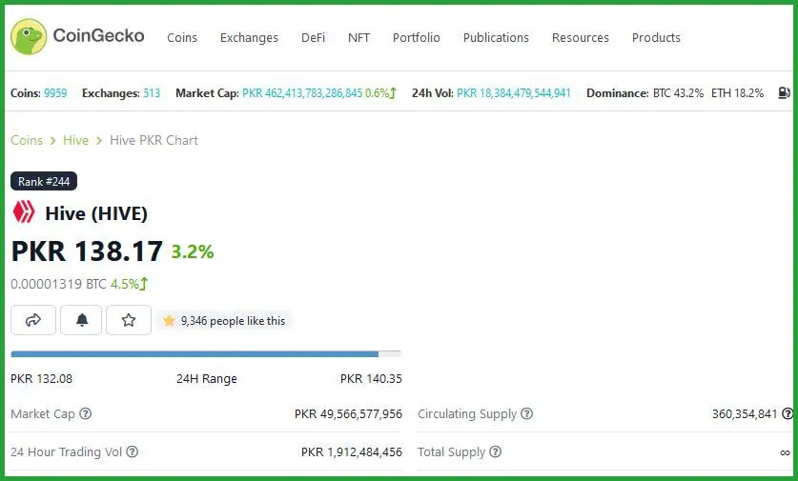Click the 24H Range progress bar
This screenshot has height=481, width=798.
click(206, 354)
